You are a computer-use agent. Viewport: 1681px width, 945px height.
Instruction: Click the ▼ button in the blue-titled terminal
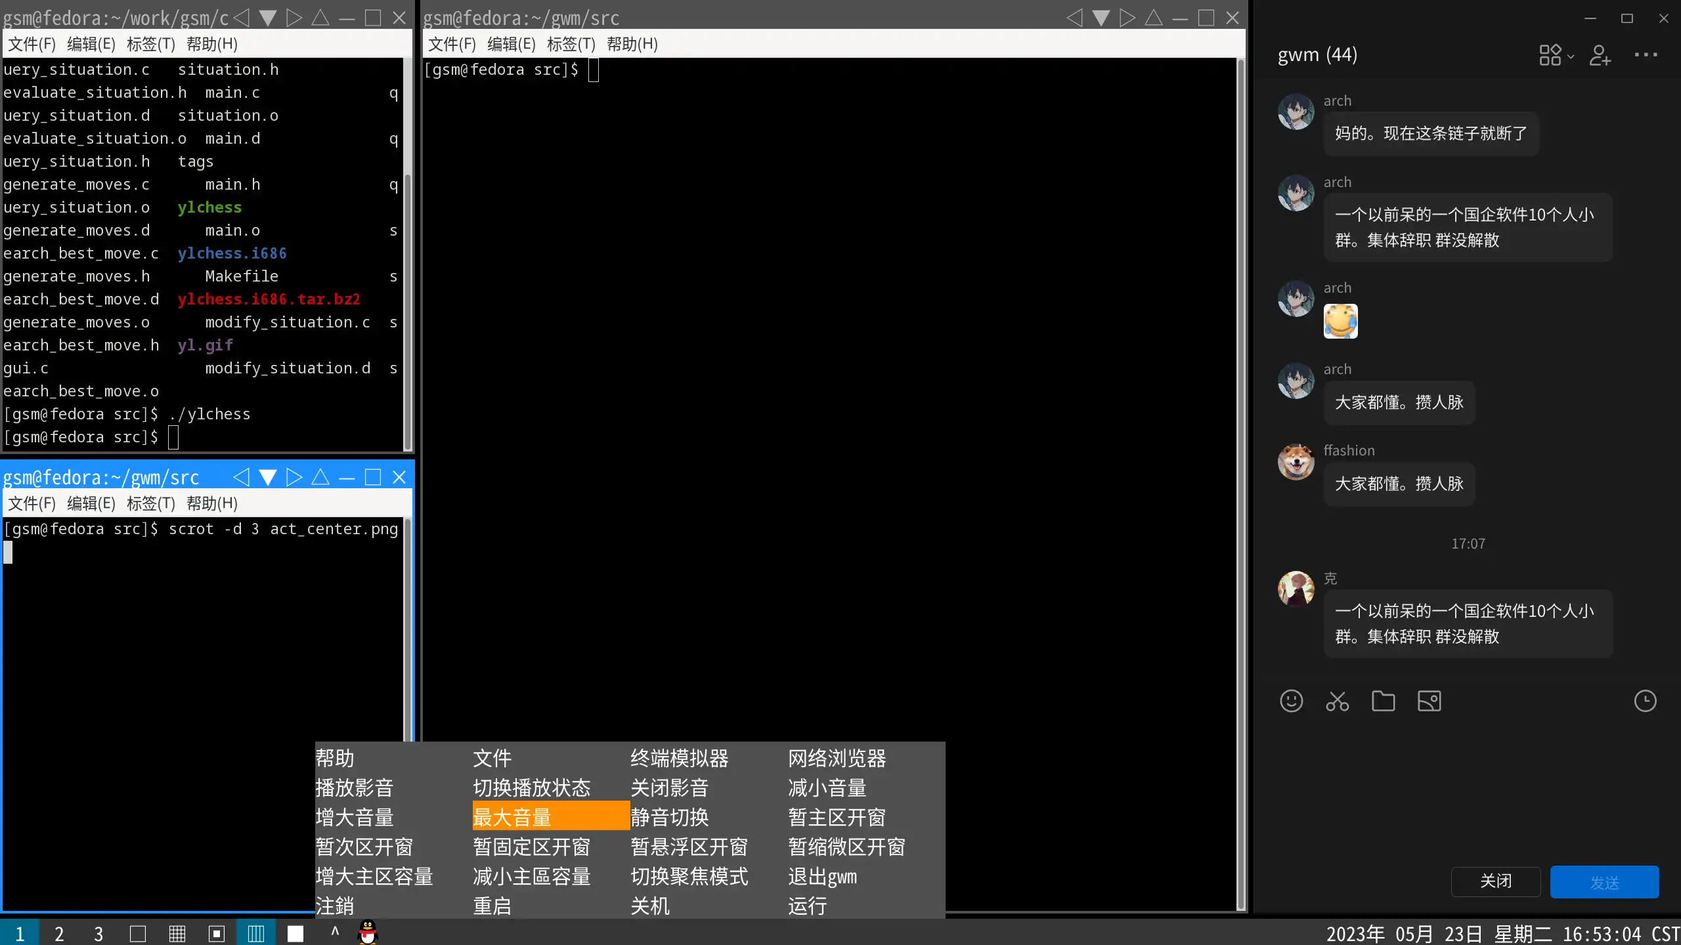pyautogui.click(x=268, y=477)
